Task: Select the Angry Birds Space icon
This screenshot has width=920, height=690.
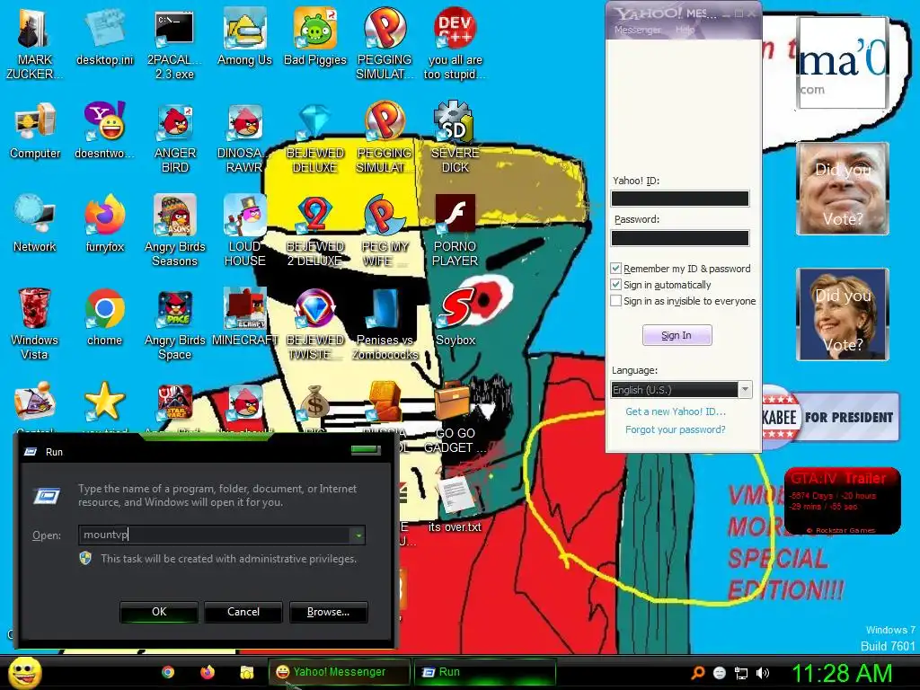Action: tap(175, 323)
